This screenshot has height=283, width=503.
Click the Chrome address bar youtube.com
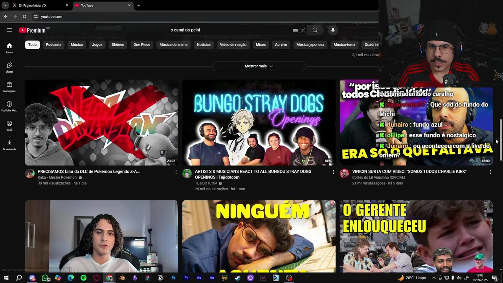pos(51,17)
